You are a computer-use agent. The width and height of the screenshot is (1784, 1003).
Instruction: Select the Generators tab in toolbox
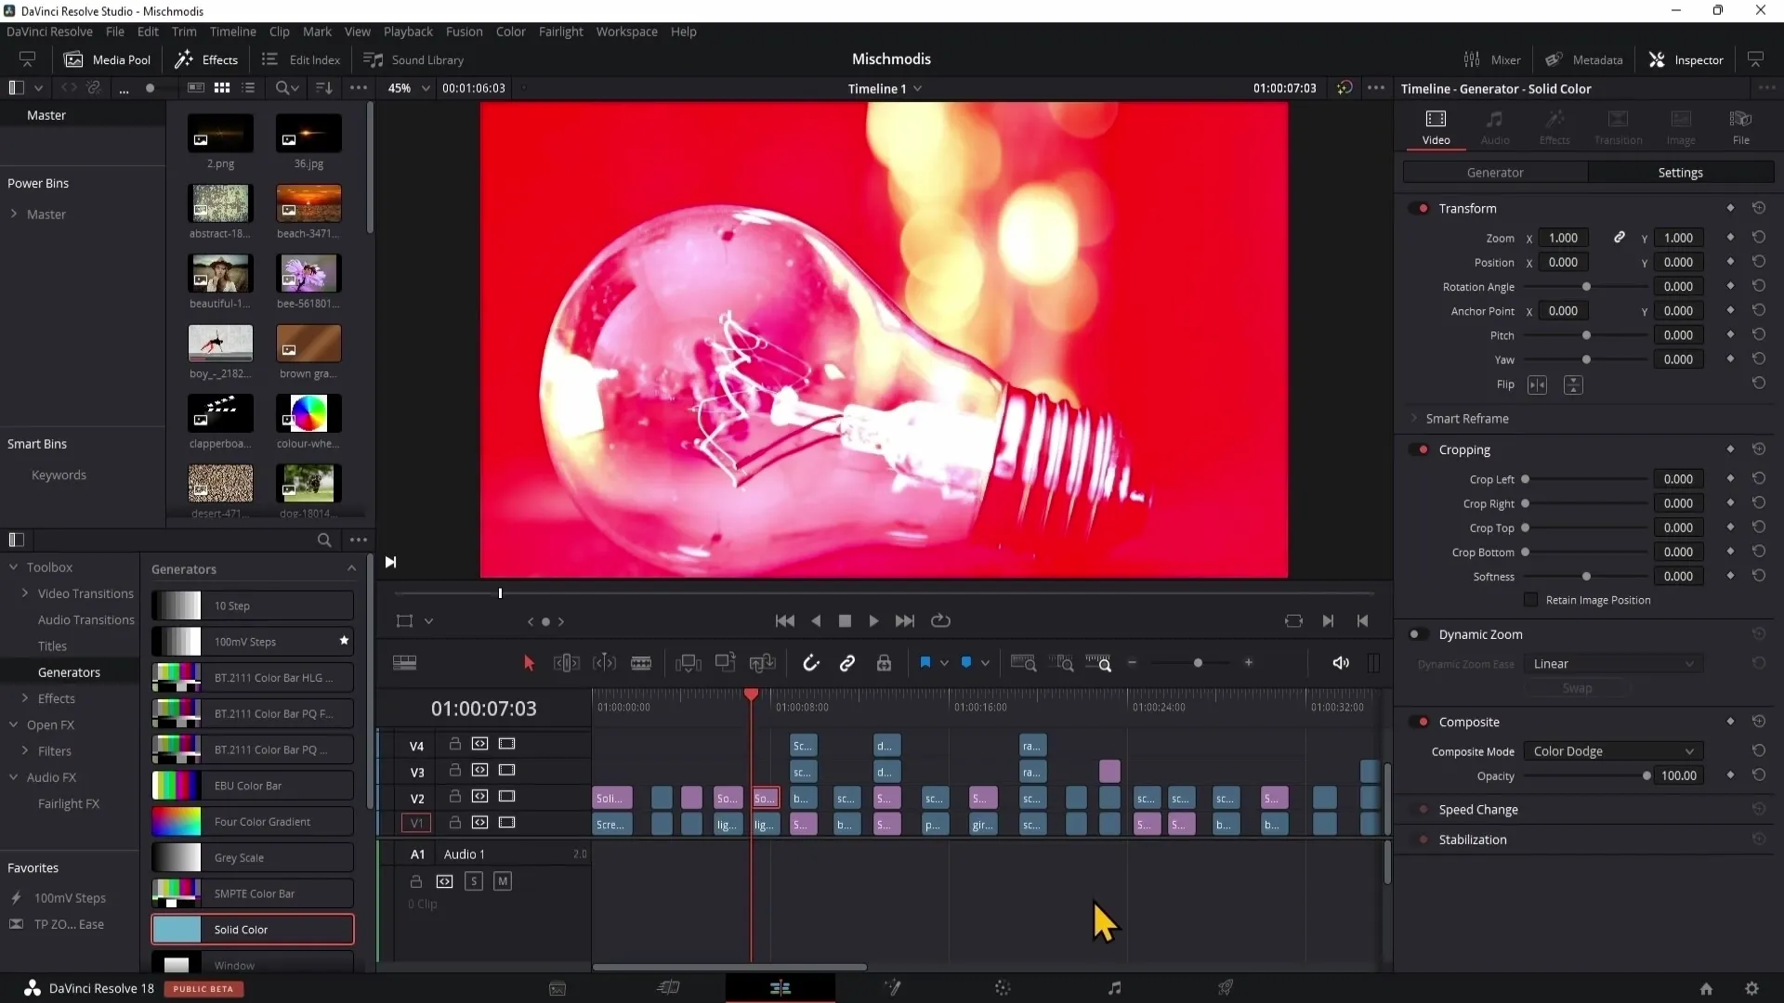69,671
